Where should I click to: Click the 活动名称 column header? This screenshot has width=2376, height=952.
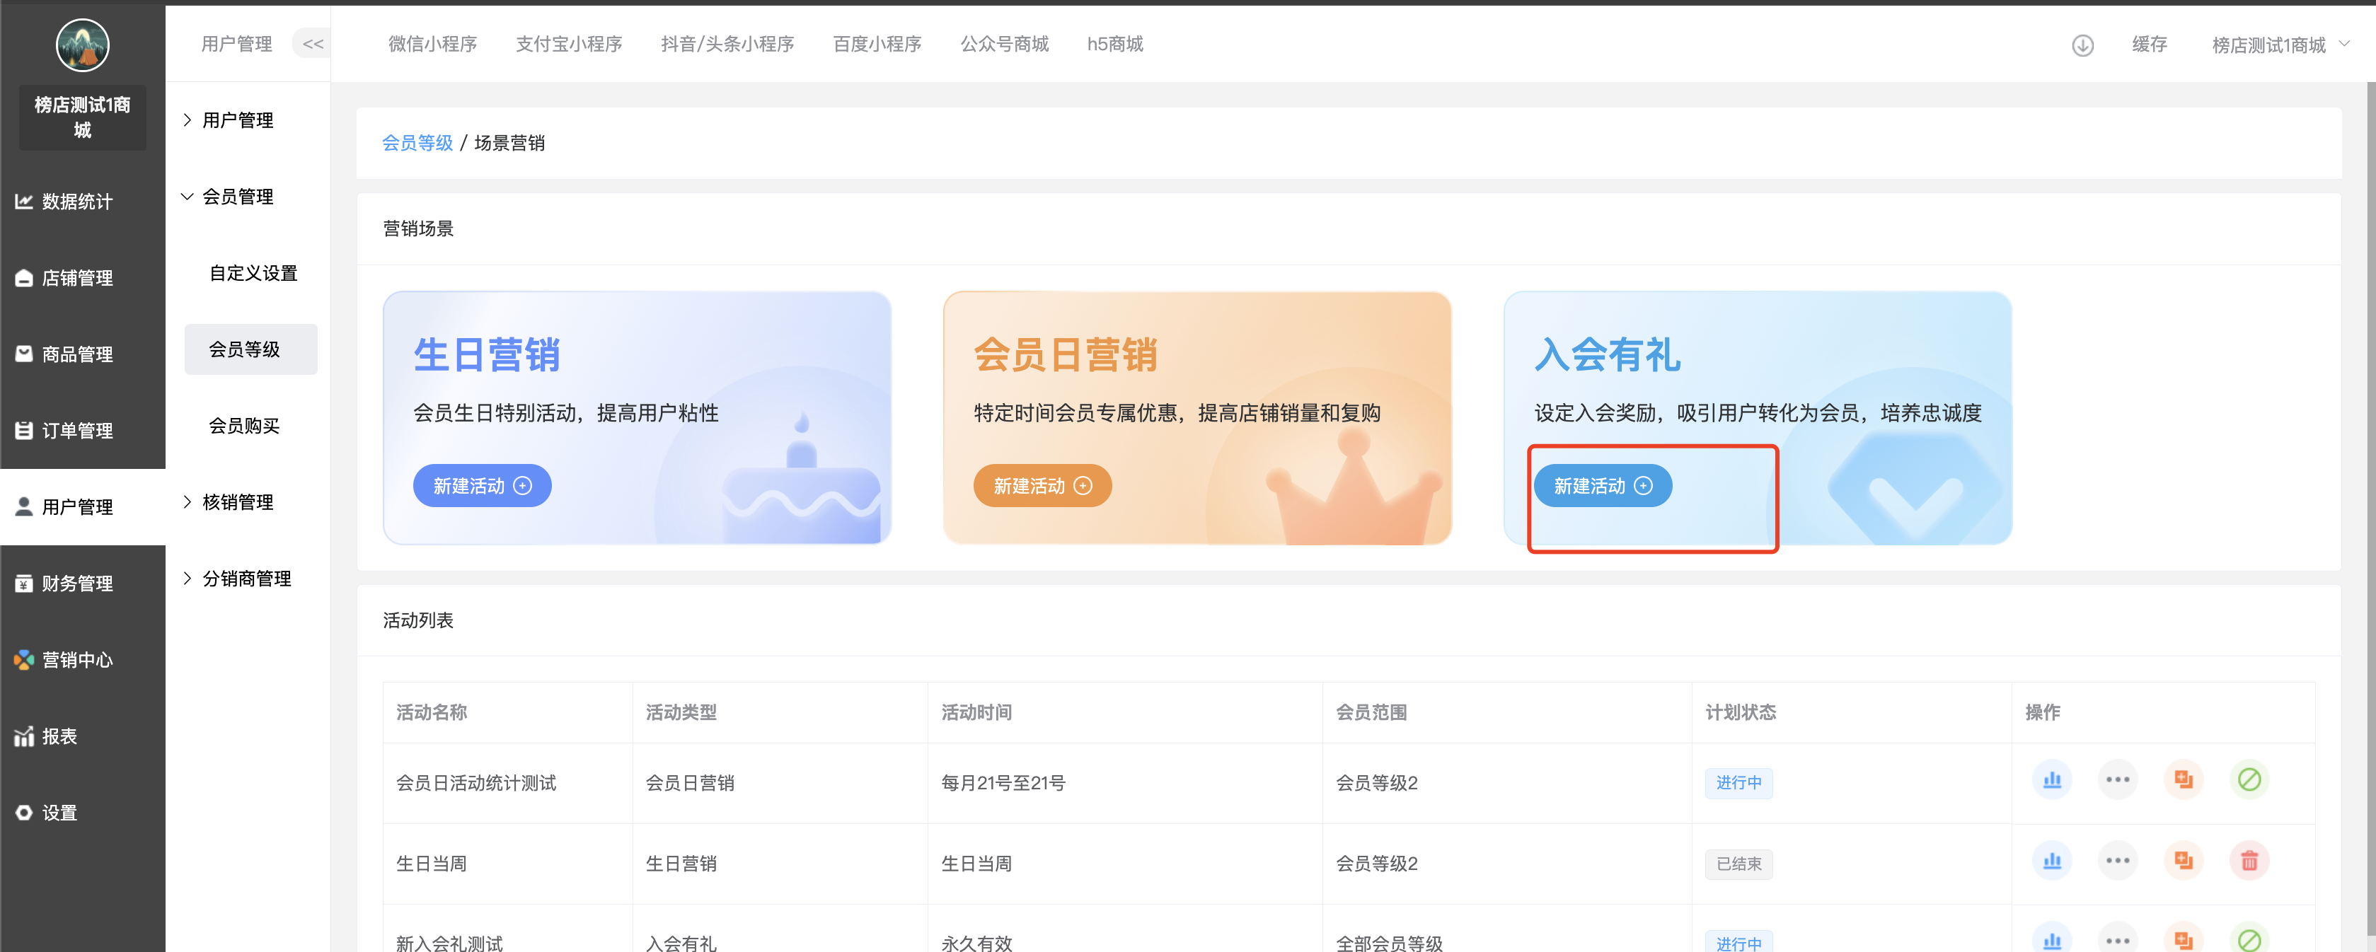coord(431,712)
